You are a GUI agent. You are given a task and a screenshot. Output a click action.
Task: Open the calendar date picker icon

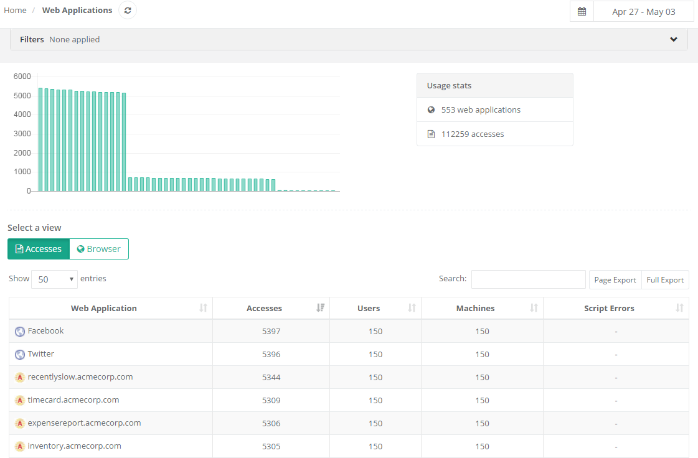point(582,12)
